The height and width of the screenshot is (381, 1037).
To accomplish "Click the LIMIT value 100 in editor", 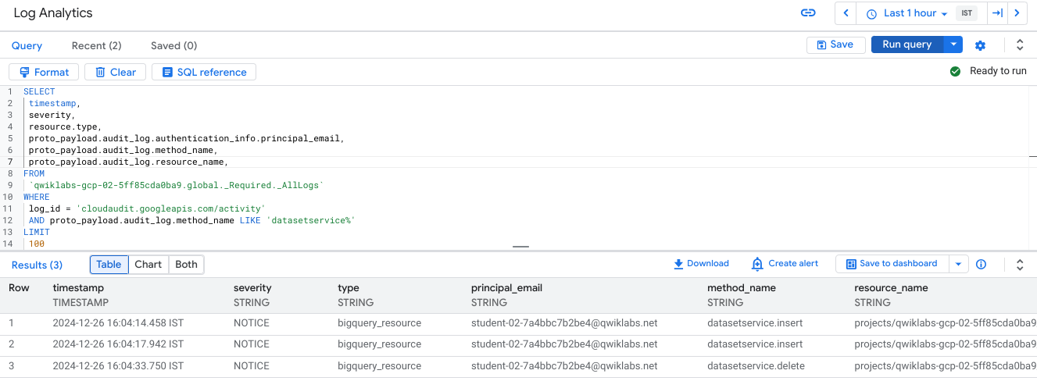I will [37, 244].
